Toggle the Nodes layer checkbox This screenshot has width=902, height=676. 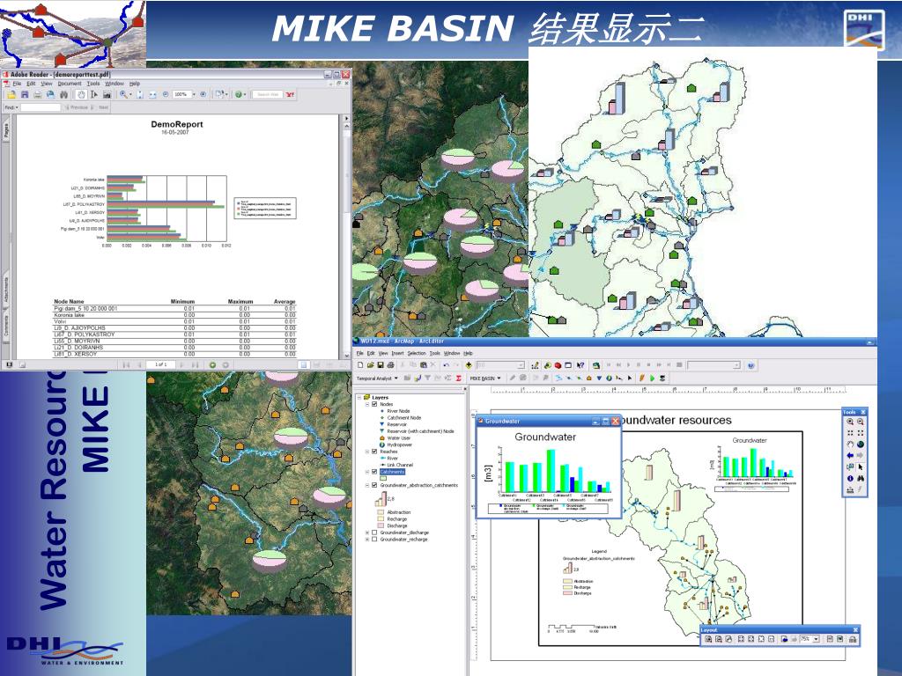coord(374,404)
